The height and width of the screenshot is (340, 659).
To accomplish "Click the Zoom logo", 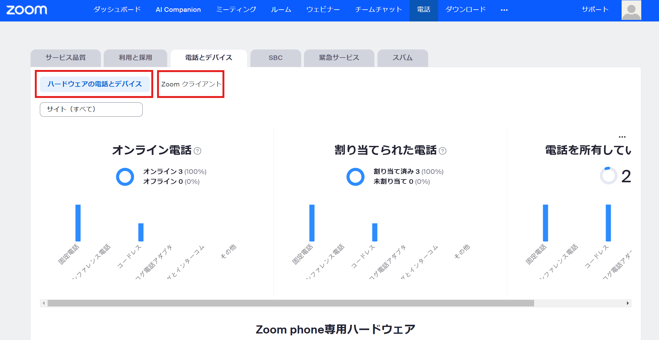I will 27,10.
